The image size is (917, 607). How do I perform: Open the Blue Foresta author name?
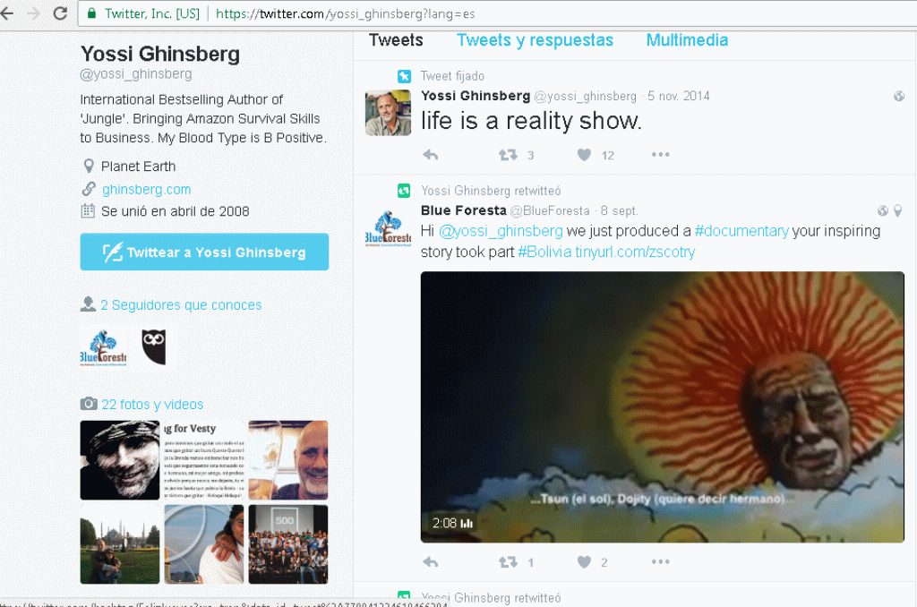[x=464, y=210]
